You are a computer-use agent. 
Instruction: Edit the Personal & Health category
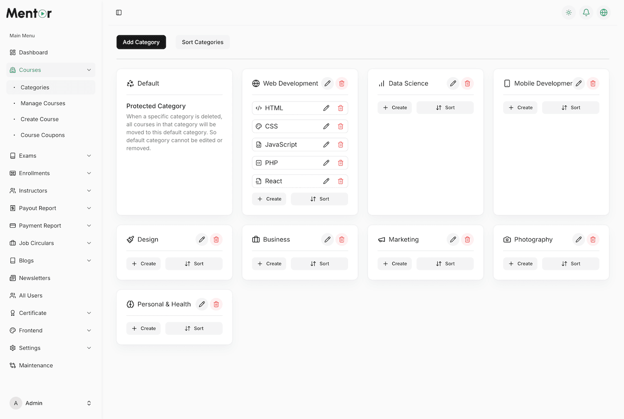[x=201, y=304]
